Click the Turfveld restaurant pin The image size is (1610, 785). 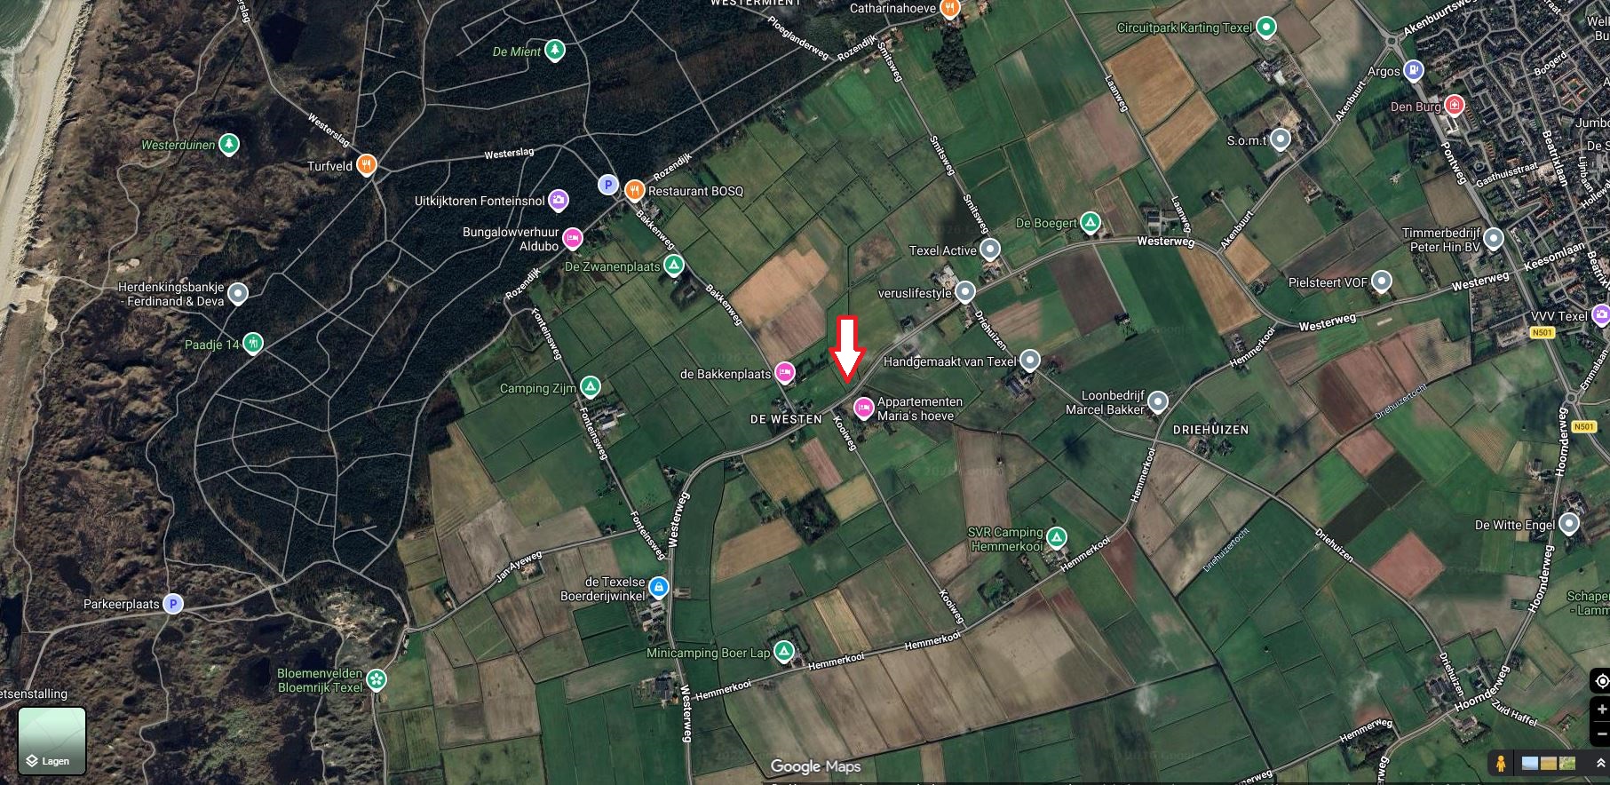366,164
